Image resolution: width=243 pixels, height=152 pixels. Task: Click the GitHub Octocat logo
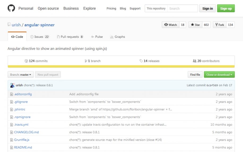point(11,8)
